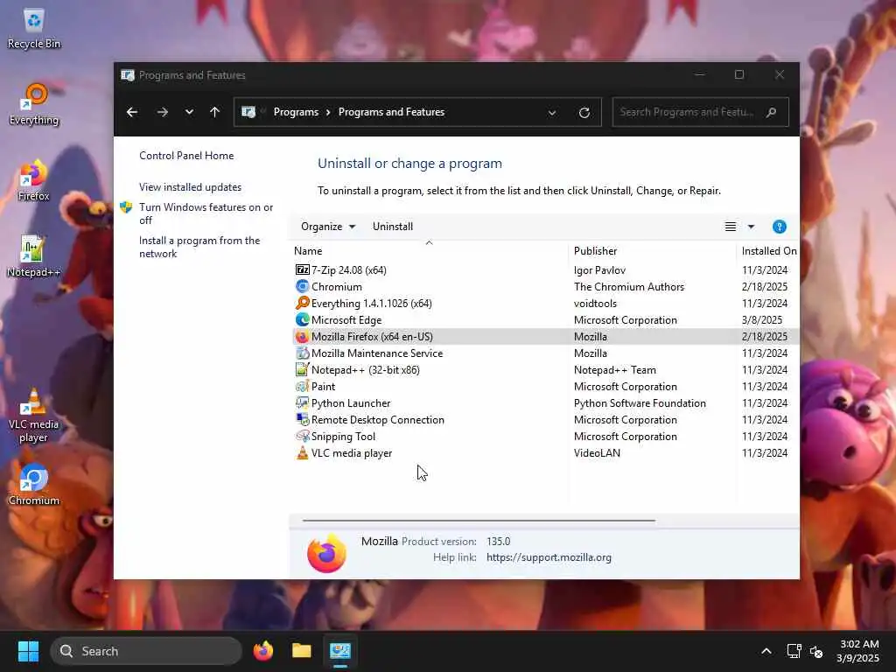Image resolution: width=896 pixels, height=672 pixels.
Task: Open the Organize dropdown menu
Action: click(328, 227)
